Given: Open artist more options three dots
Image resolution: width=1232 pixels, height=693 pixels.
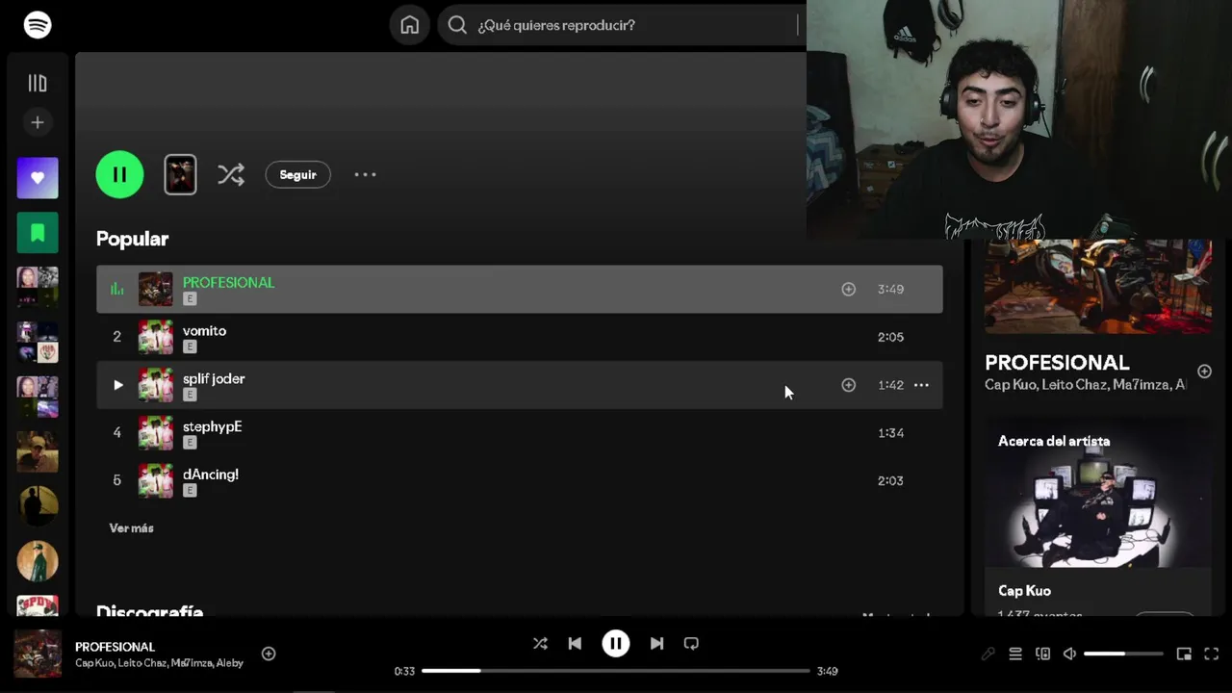Looking at the screenshot, I should click(x=365, y=174).
